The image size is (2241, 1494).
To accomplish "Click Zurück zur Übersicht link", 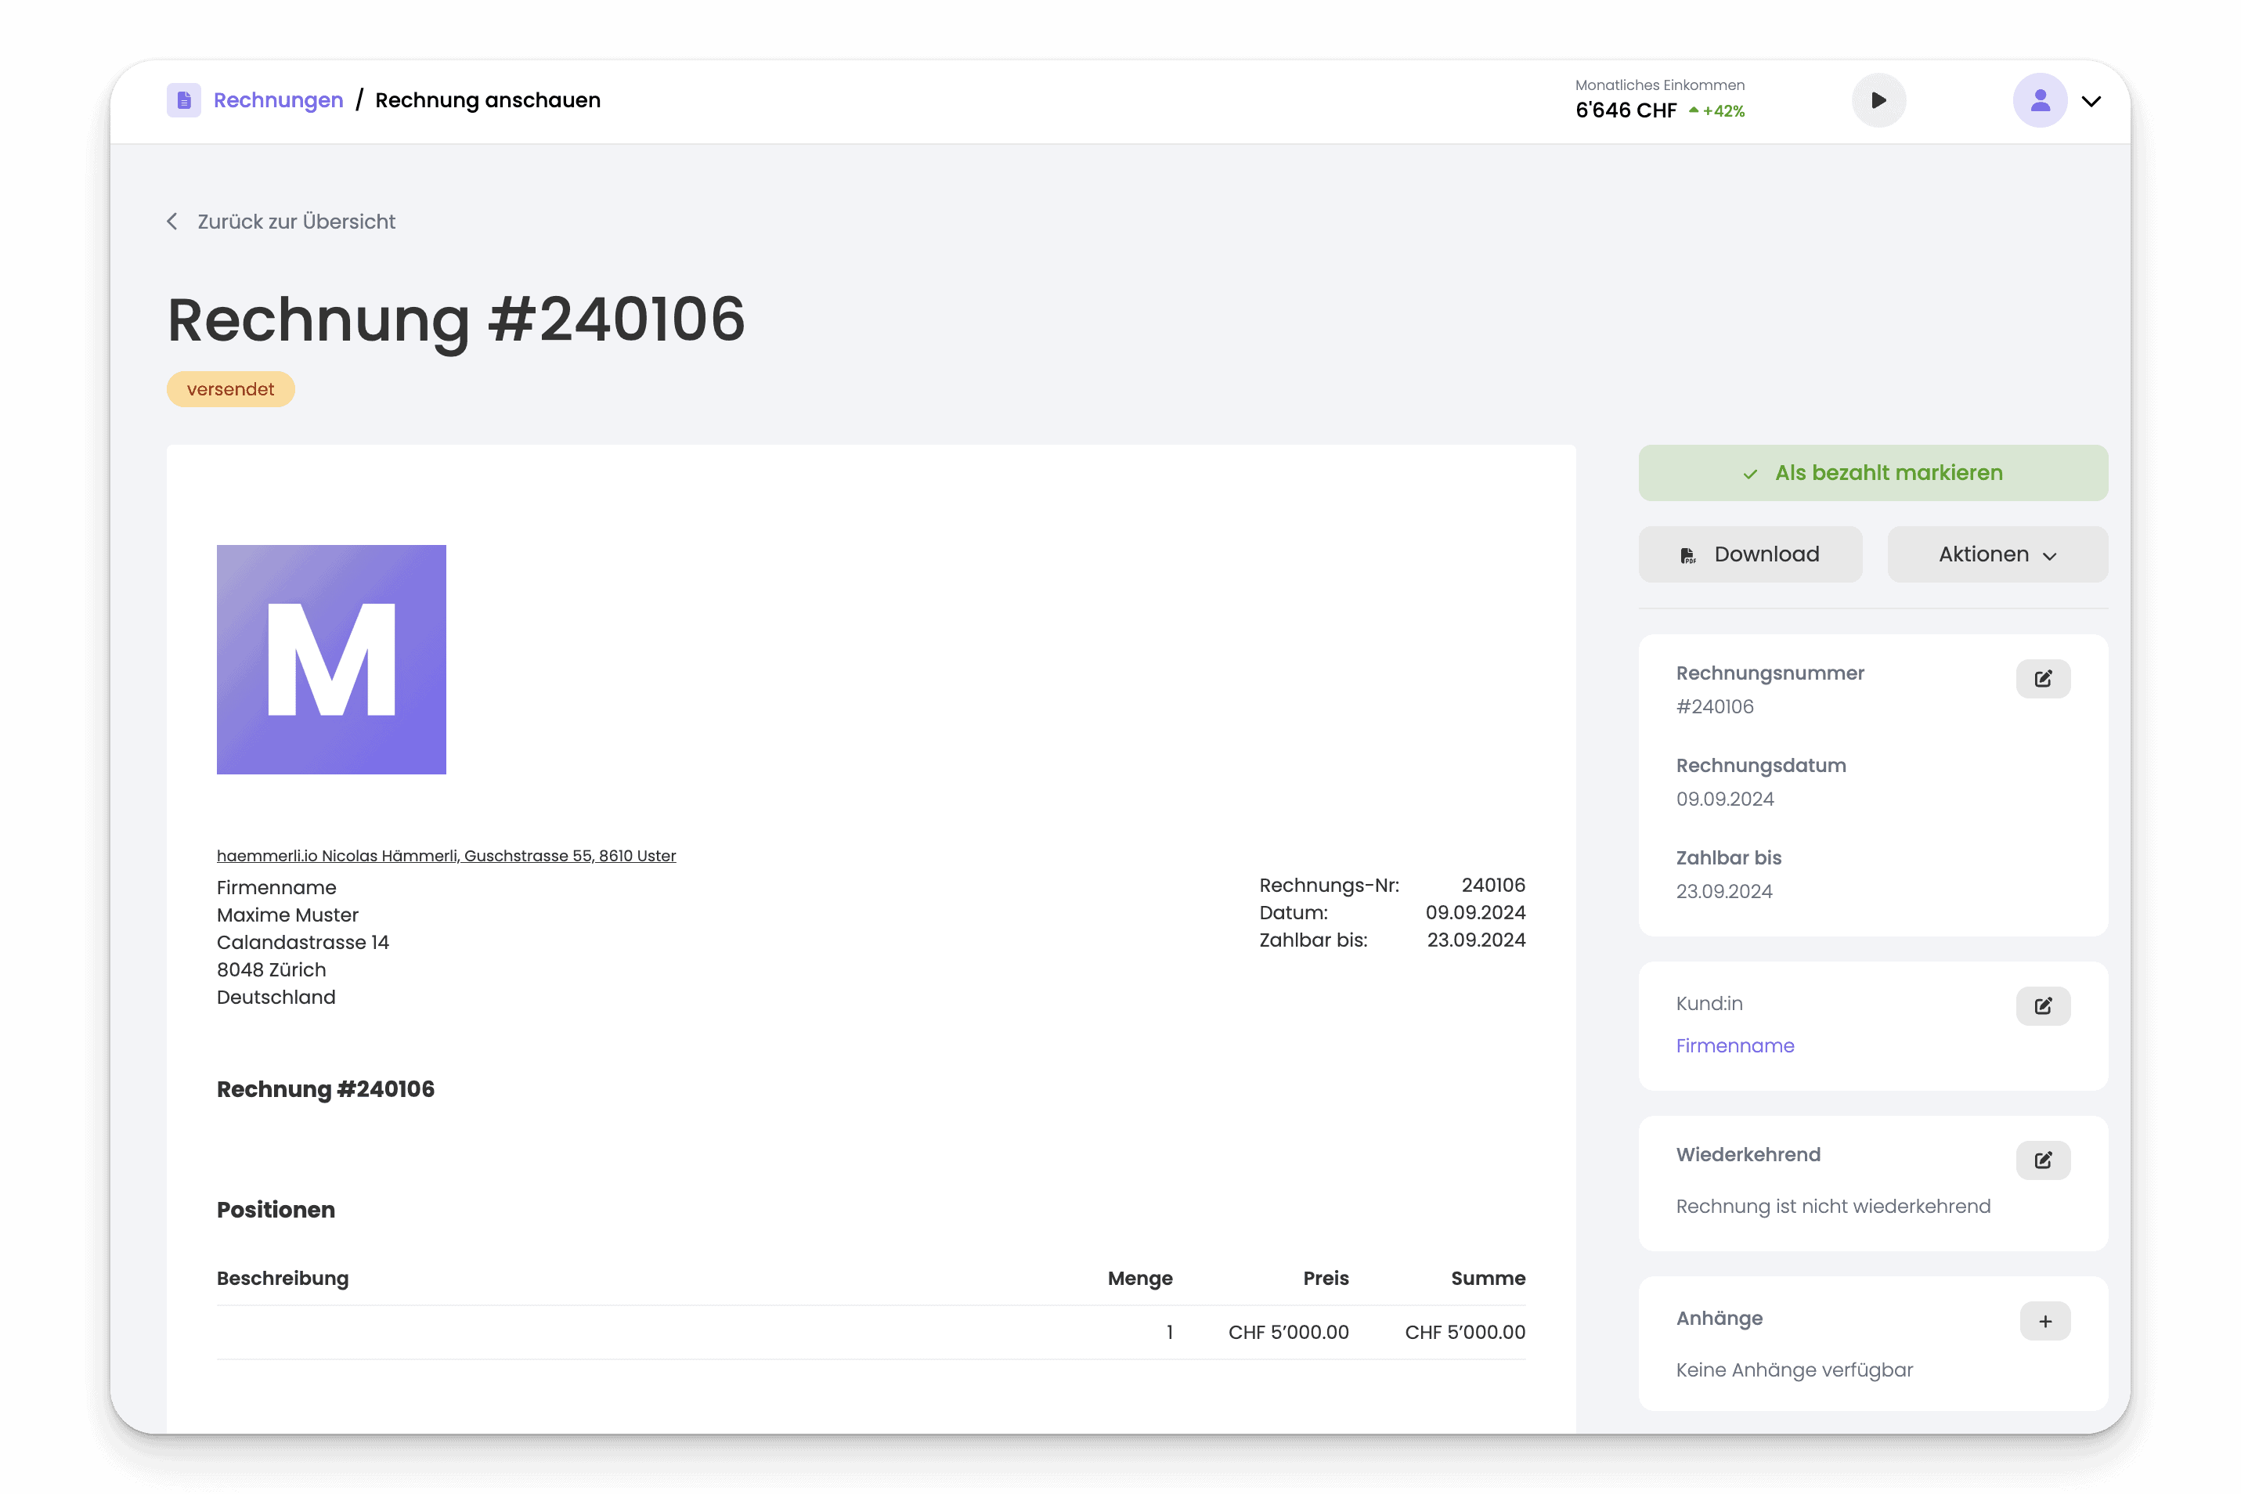I will pyautogui.click(x=295, y=221).
